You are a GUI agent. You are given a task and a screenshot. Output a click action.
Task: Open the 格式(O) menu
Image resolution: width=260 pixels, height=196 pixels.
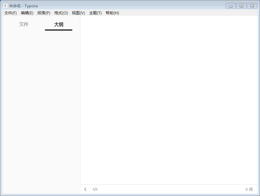pyautogui.click(x=61, y=13)
